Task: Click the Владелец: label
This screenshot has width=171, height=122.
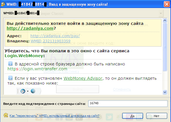Action: click(18, 41)
